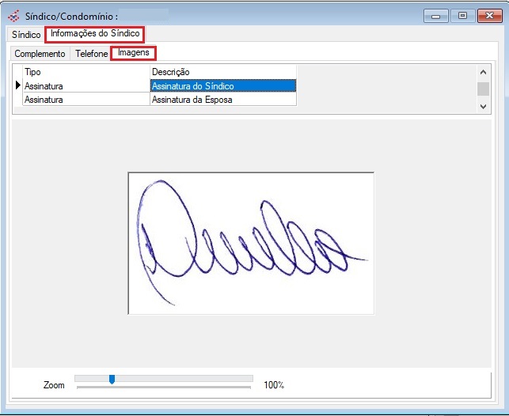
Task: Click the application icon in the title bar
Action: (13, 15)
